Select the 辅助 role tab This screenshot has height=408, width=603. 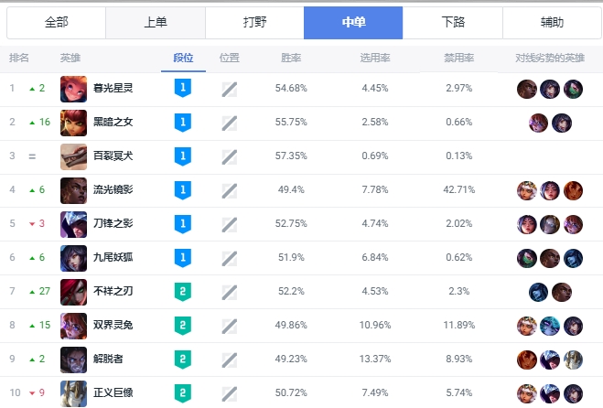(551, 23)
